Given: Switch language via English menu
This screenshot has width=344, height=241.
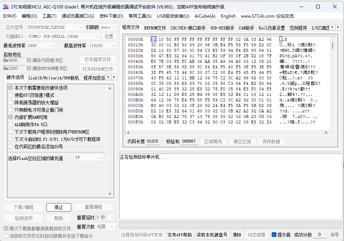Looking at the screenshot, I should tap(228, 16).
